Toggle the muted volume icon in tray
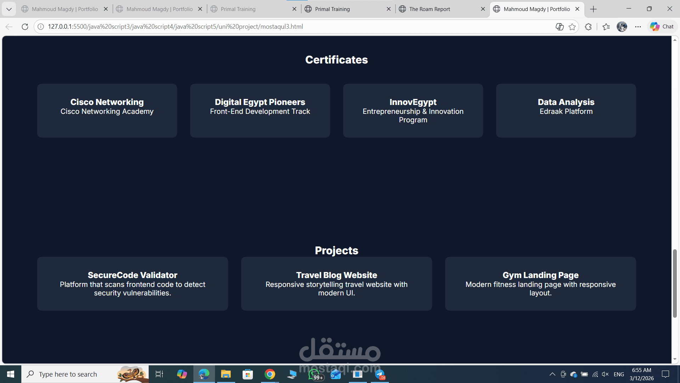This screenshot has height=383, width=680. pos(605,374)
